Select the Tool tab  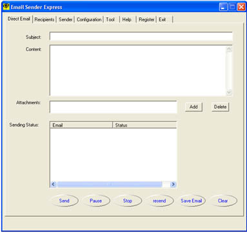(x=110, y=19)
